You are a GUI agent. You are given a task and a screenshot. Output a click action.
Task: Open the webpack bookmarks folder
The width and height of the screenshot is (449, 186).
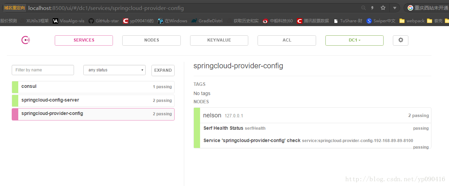pos(412,21)
